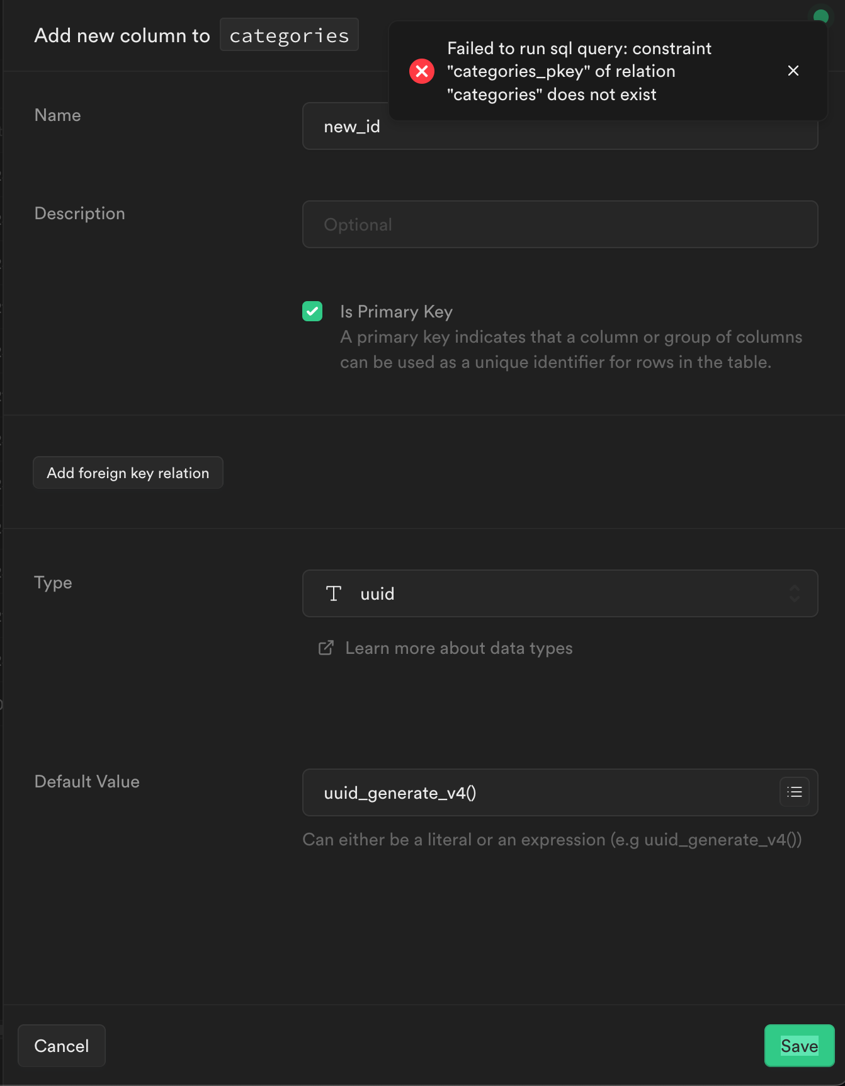
Task: Click the text-type T icon in Type field
Action: pyautogui.click(x=334, y=593)
